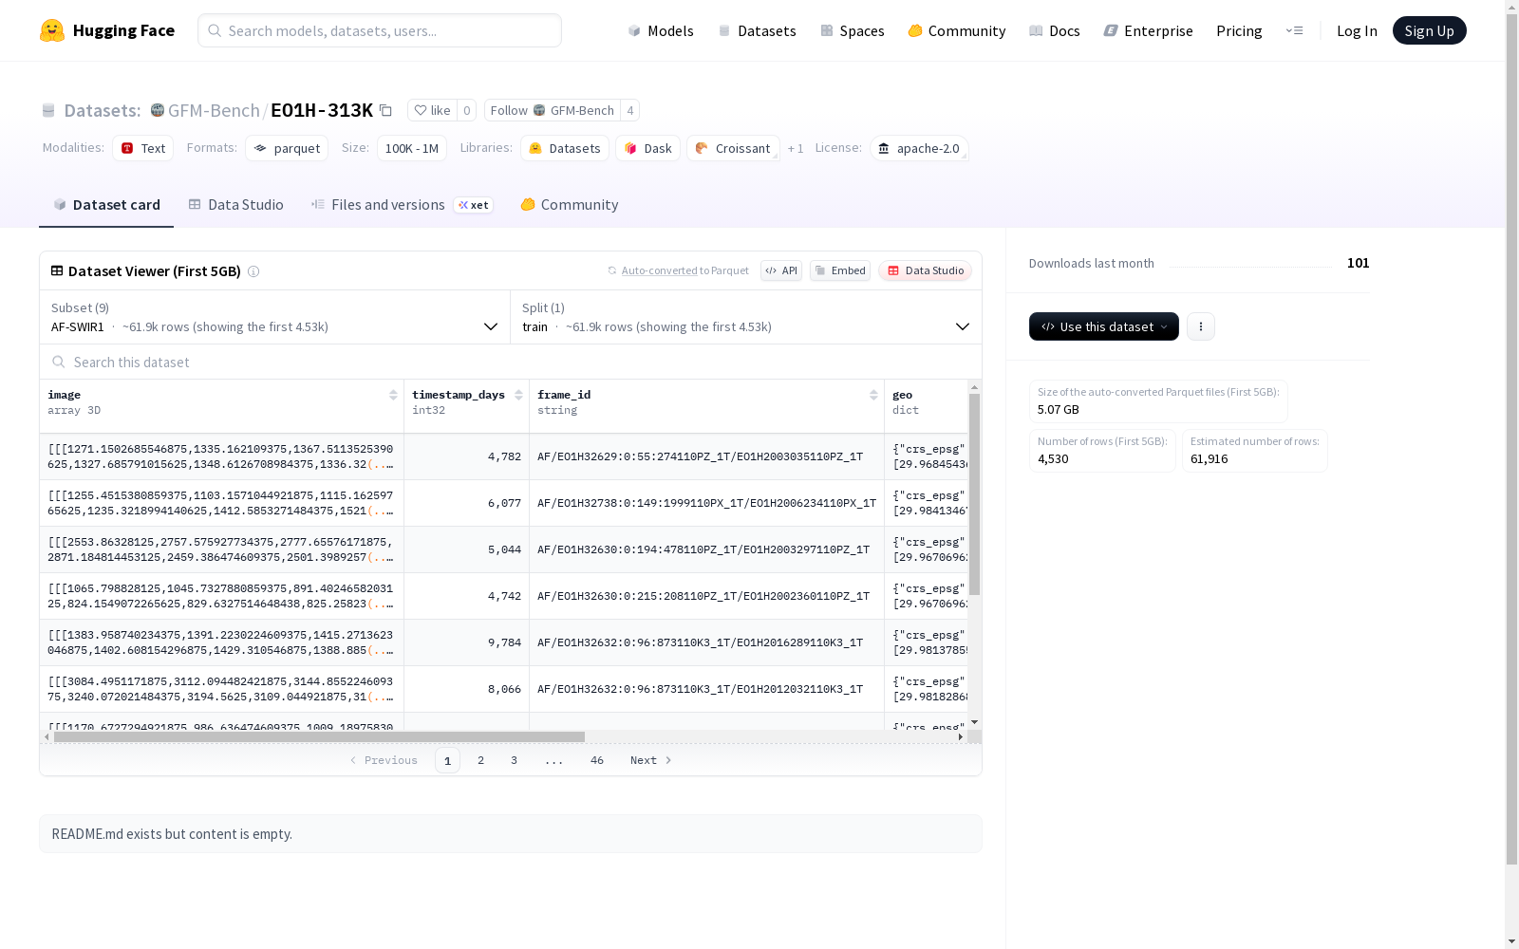Open the Files and versions tab
Screen dimensions: 1519x949
(402, 205)
